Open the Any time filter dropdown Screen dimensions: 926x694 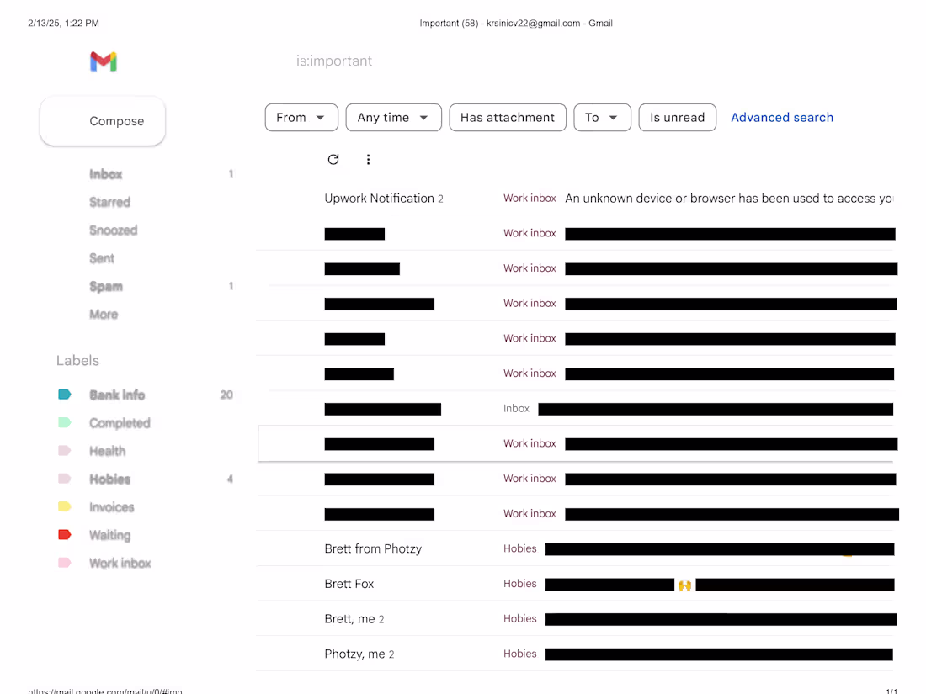click(x=393, y=118)
